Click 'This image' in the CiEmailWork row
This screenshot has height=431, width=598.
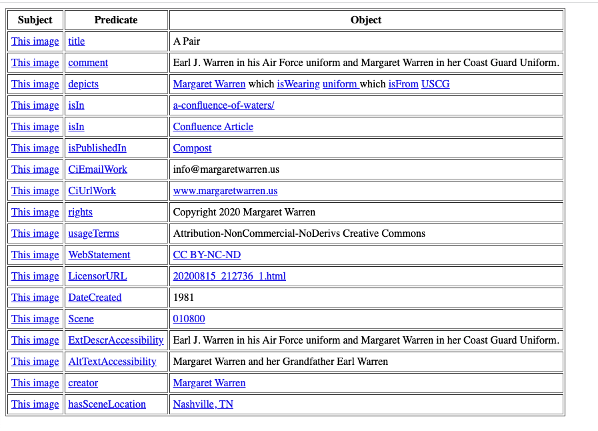35,169
